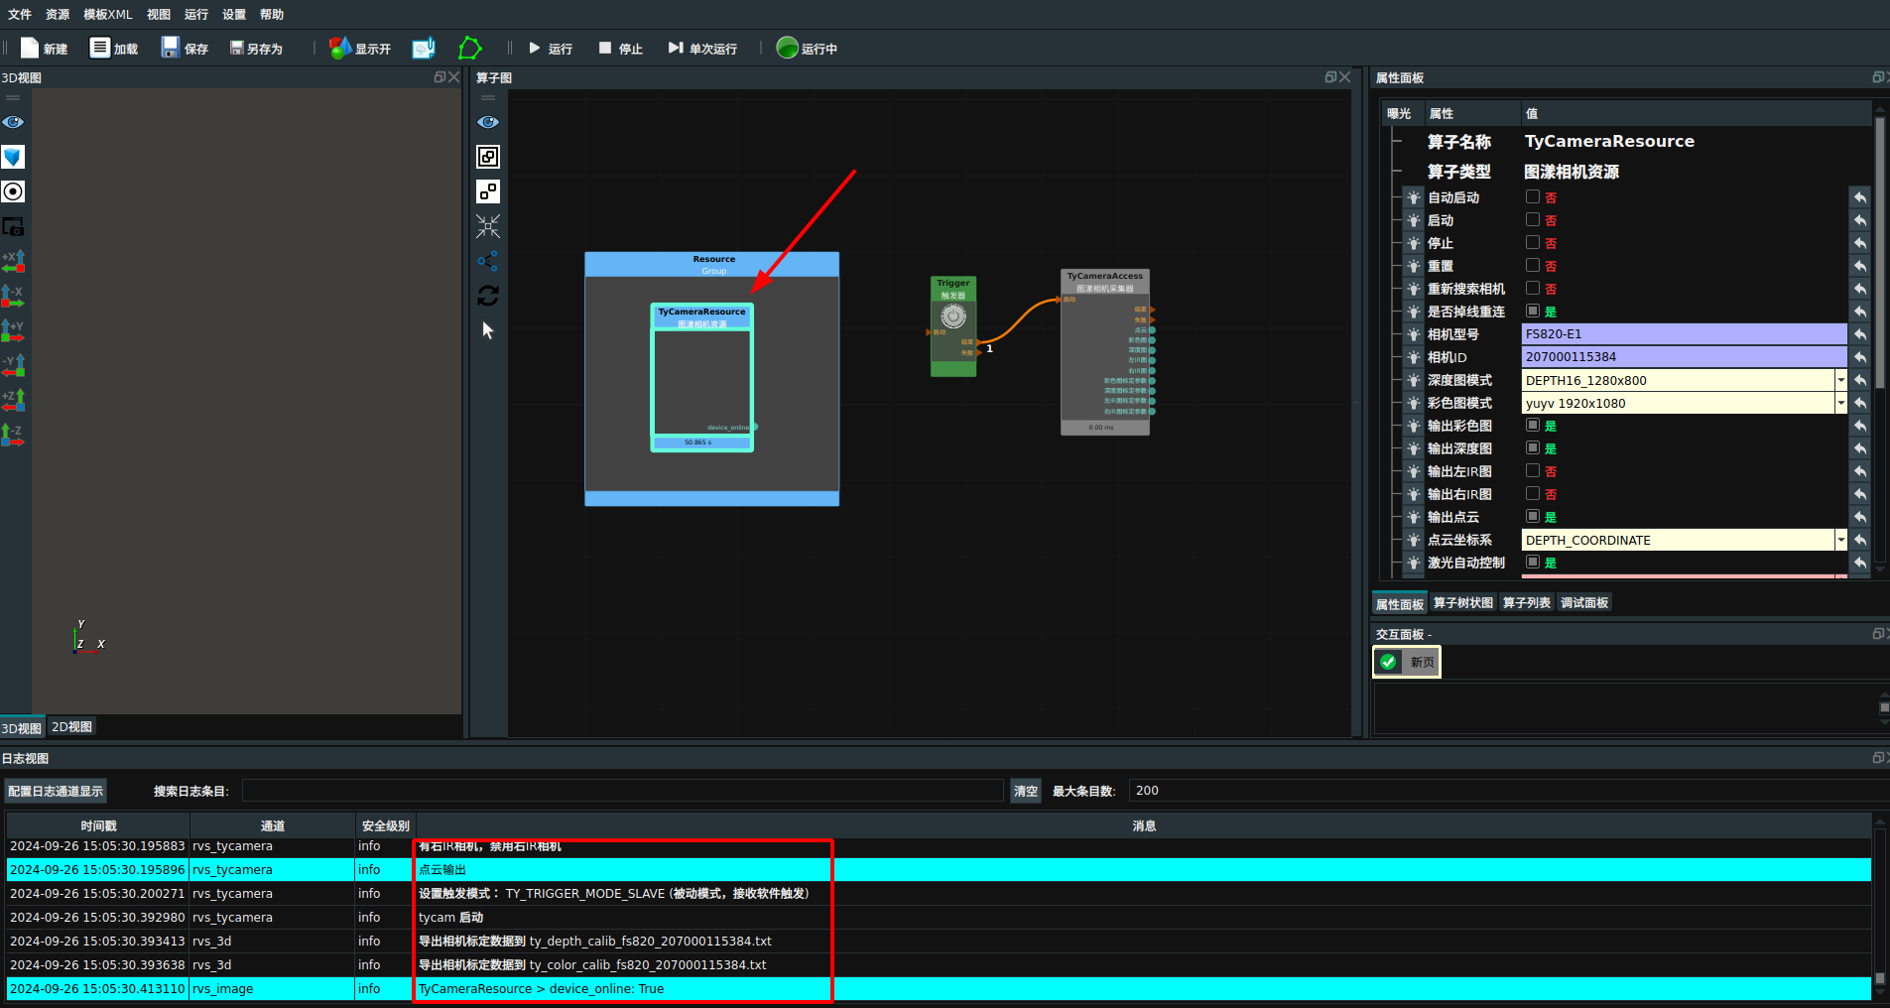Click the 搜索日志条目 search input field
Image resolution: width=1890 pixels, height=1008 pixels.
(x=623, y=791)
